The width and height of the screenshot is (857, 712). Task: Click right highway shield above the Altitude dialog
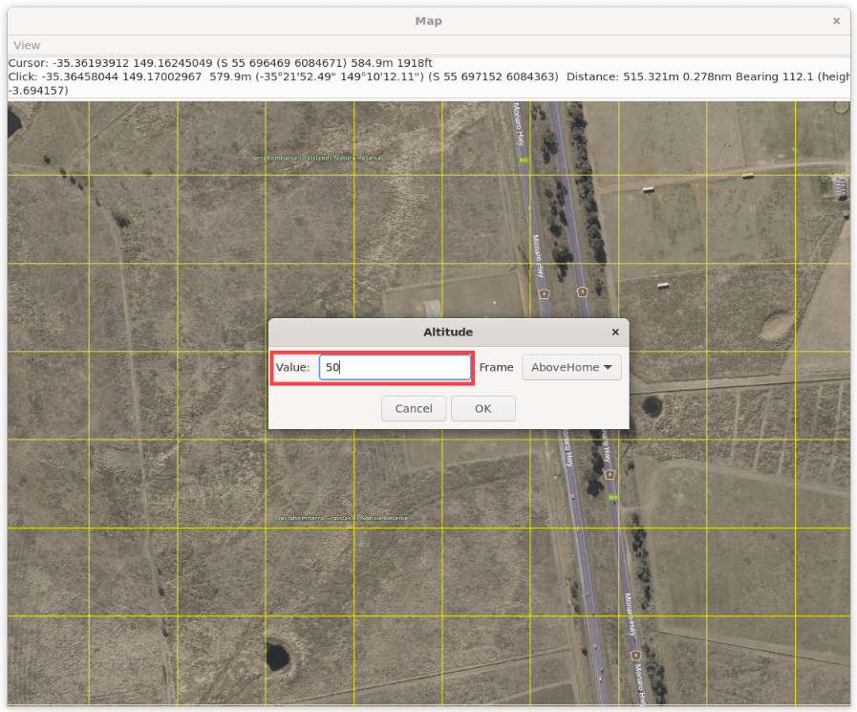(582, 291)
